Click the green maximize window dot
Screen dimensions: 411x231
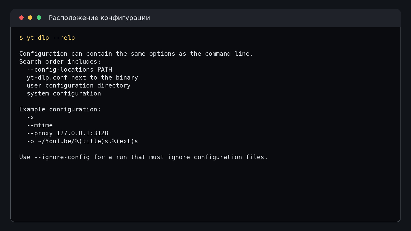coord(39,17)
